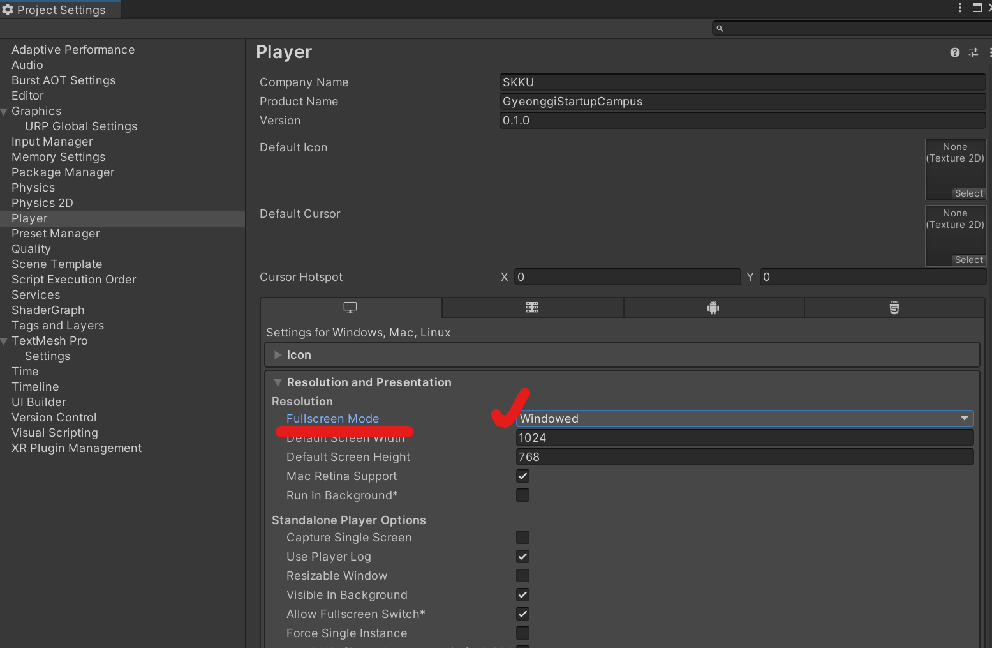Click the Player preset selector icon

973,52
